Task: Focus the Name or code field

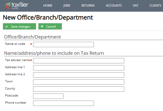Action: pyautogui.click(x=64, y=44)
